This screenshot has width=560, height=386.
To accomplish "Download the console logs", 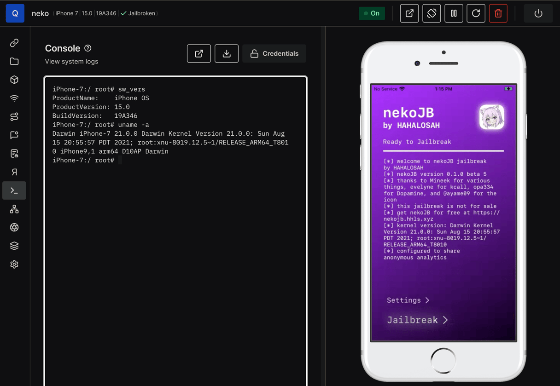I will [226, 53].
